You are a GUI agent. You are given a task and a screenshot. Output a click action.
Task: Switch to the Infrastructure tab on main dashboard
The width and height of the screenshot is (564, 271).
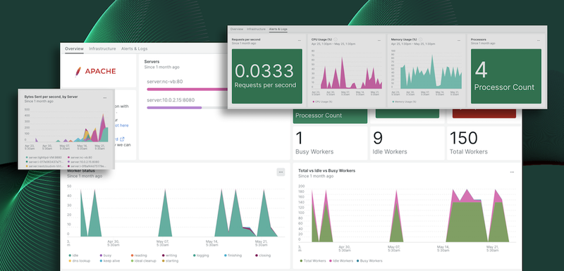click(x=102, y=49)
